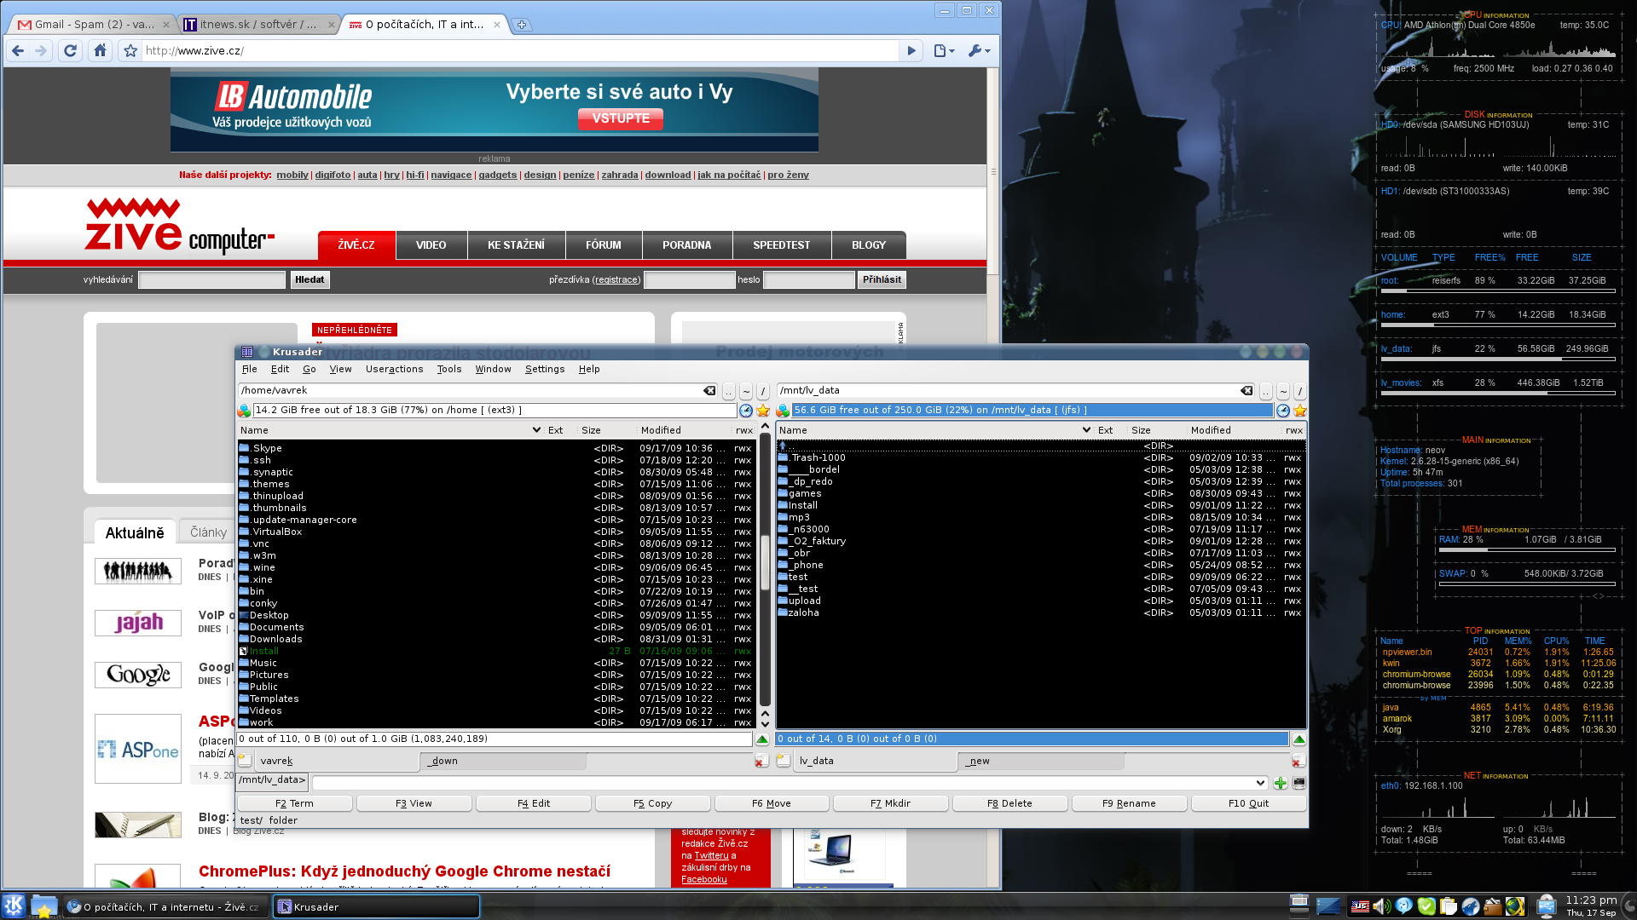Image resolution: width=1637 pixels, height=920 pixels.
Task: Click F7 Mkdir button
Action: pos(891,803)
